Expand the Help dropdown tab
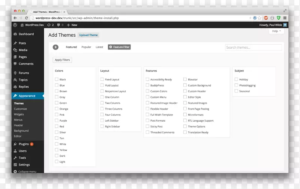300x189 pixels. [x=276, y=31]
